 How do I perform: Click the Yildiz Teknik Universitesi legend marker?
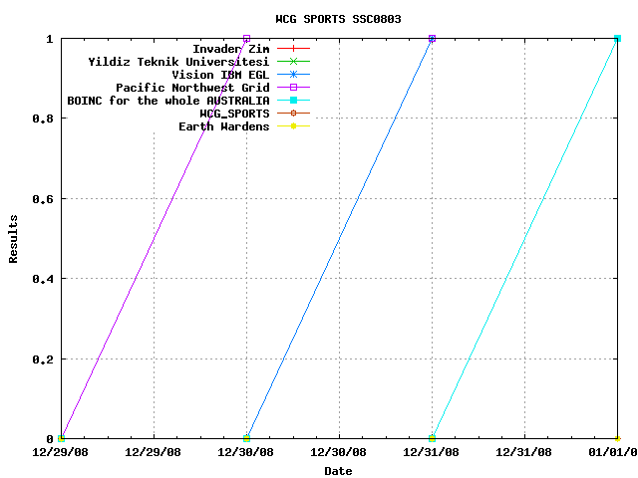point(293,61)
